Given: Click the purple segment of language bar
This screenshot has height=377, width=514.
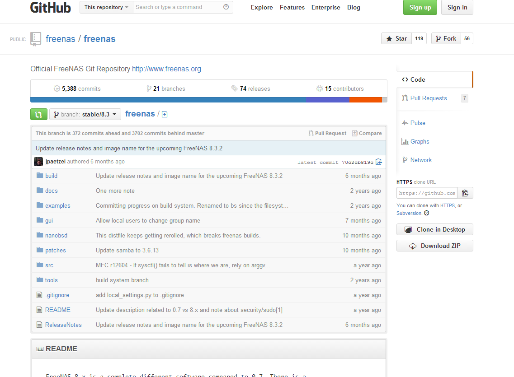Looking at the screenshot, I should (328, 100).
